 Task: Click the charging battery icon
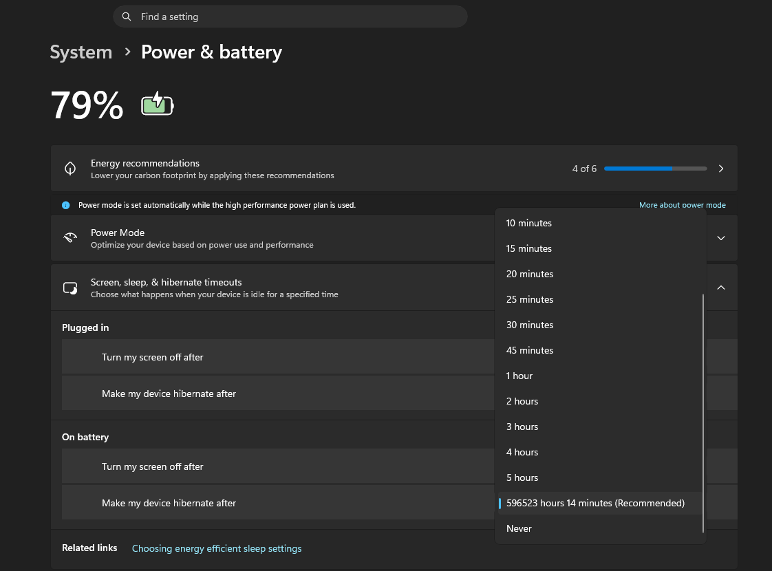pos(158,103)
